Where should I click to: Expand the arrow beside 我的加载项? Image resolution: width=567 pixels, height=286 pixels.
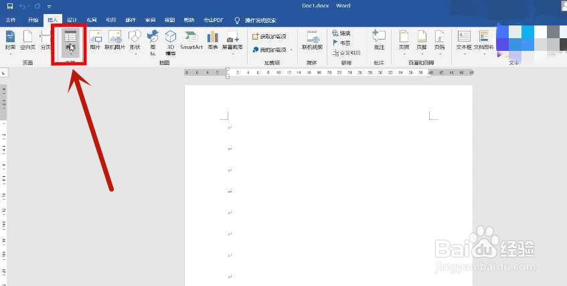(x=291, y=50)
